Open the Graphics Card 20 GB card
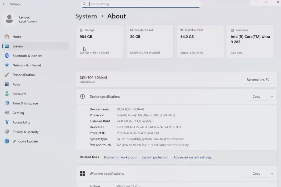Viewport: 281px width, 187px height. pyautogui.click(x=150, y=41)
